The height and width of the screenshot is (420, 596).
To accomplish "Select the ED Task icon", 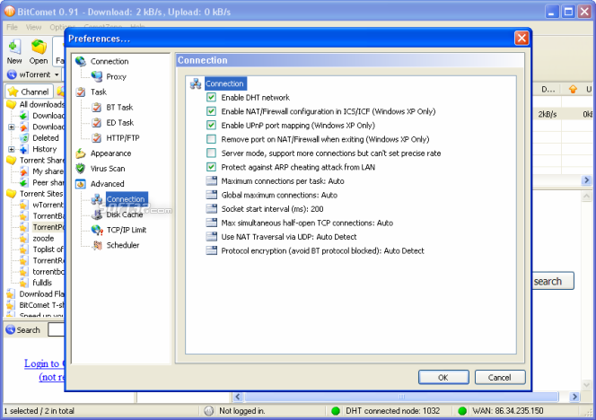I will [97, 122].
